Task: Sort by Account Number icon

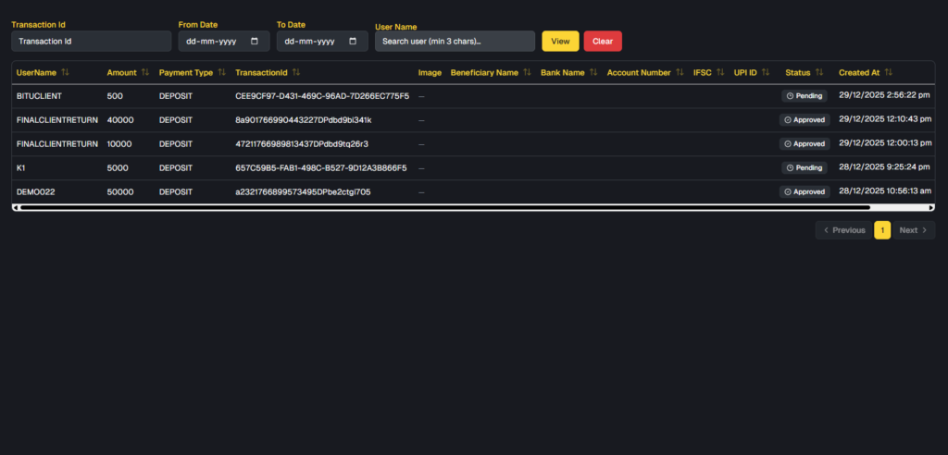Action: coord(680,72)
